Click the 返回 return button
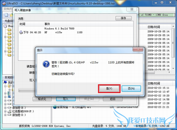This screenshot has width=177, height=130. coord(113,99)
